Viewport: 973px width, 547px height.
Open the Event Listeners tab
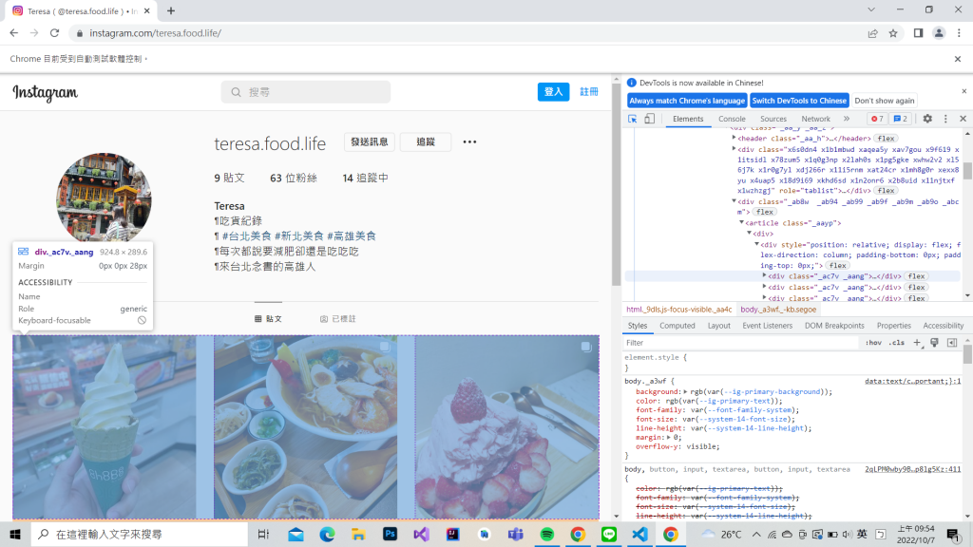767,326
